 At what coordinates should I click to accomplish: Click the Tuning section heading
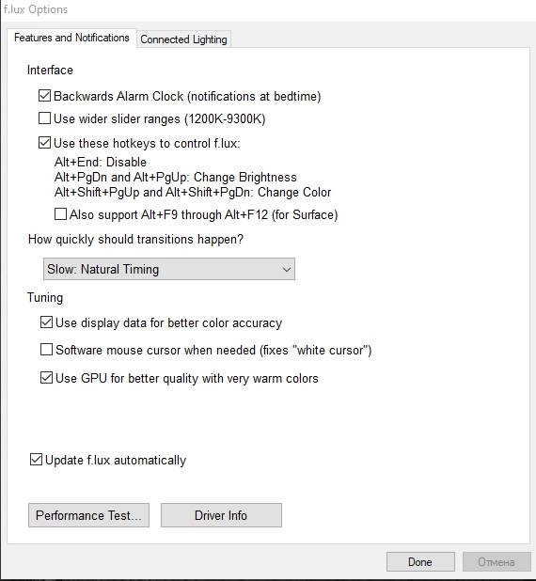coord(45,297)
